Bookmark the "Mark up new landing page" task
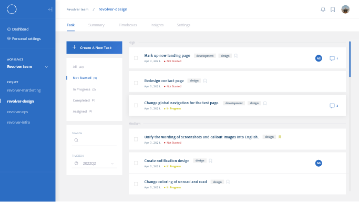Image resolution: width=359 pixels, height=202 pixels. (236, 56)
